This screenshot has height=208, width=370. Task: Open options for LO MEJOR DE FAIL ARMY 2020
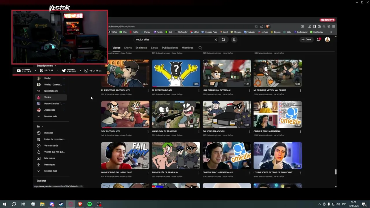tap(148, 173)
